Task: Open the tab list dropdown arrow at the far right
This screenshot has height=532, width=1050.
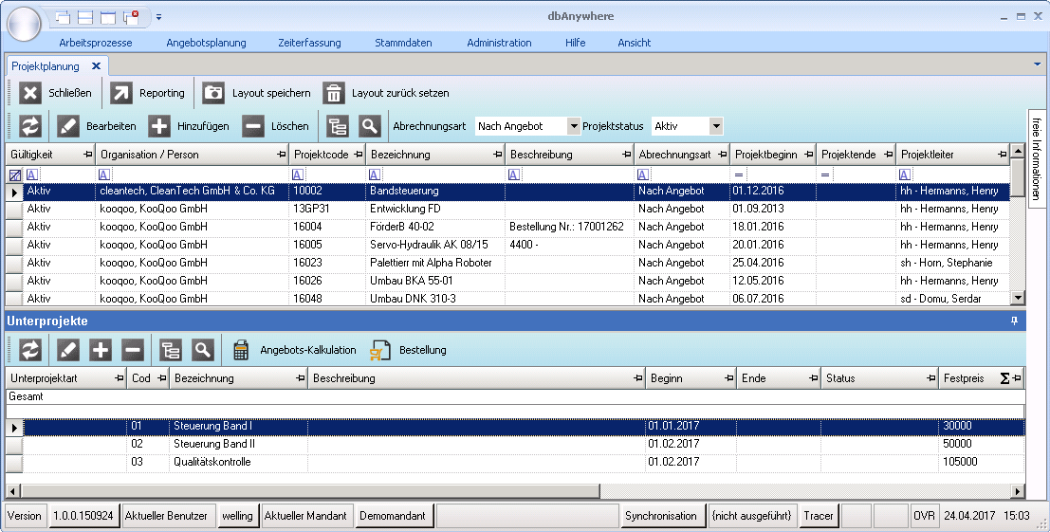Action: (1037, 63)
